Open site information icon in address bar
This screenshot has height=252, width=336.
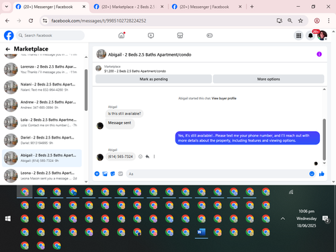[x=45, y=21]
